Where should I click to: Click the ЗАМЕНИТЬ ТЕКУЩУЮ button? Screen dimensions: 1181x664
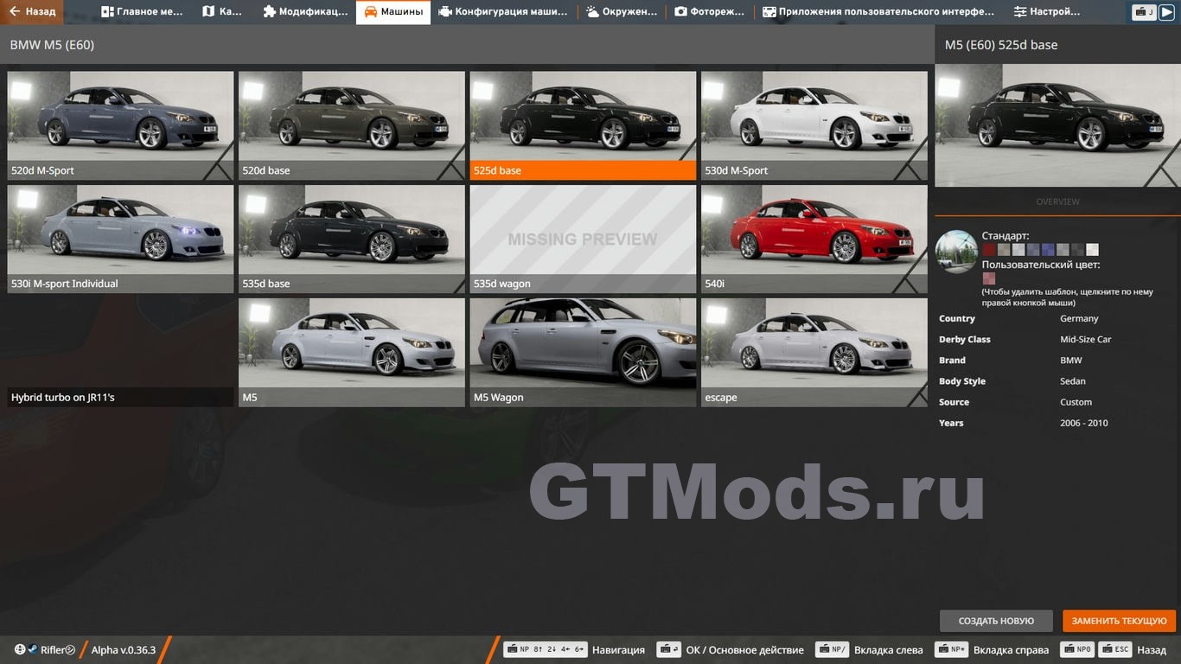1119,621
